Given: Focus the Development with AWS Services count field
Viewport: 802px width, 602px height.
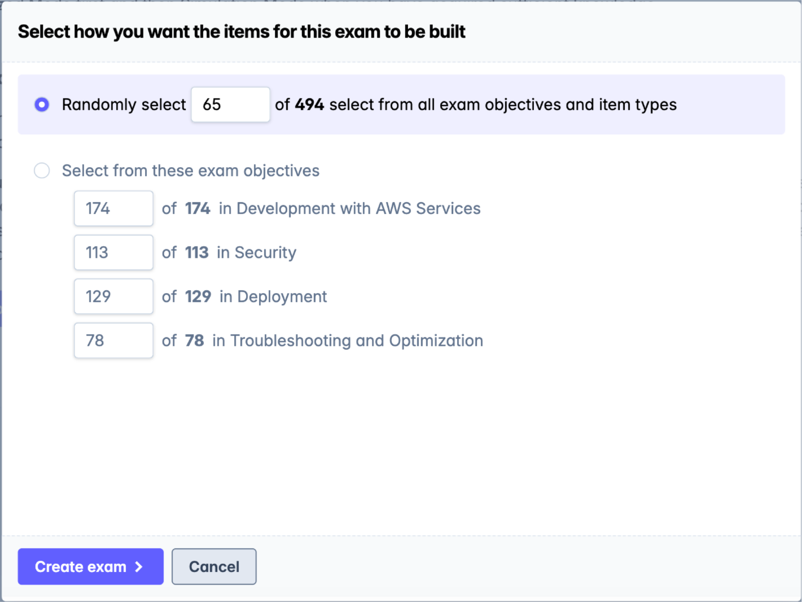Looking at the screenshot, I should [x=113, y=208].
